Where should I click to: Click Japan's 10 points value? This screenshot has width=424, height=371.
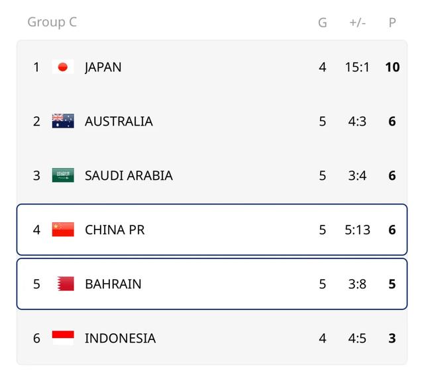click(x=392, y=67)
